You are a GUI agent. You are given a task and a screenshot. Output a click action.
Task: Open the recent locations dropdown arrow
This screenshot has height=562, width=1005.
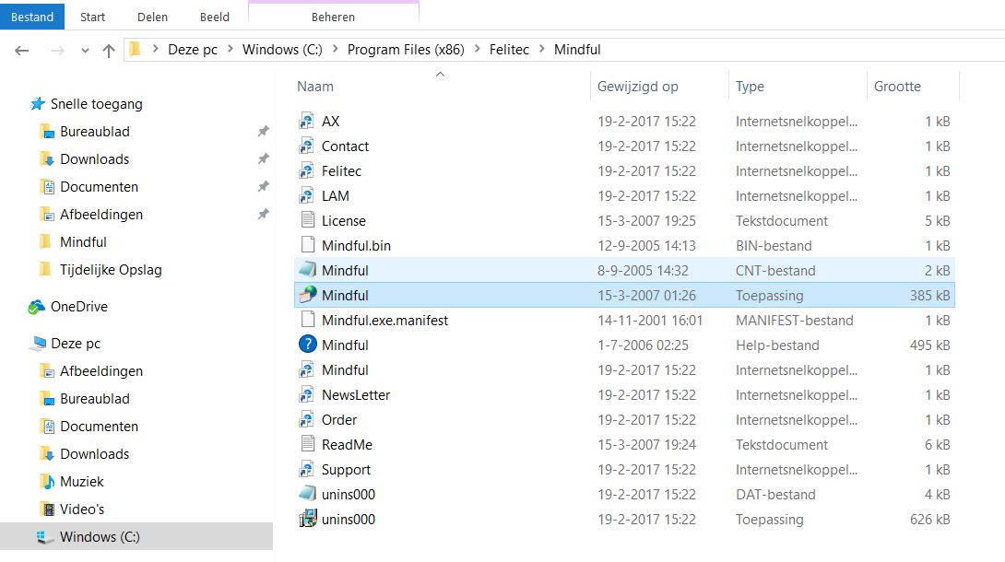point(85,51)
